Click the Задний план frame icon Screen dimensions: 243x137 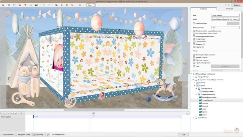[x=196, y=118]
